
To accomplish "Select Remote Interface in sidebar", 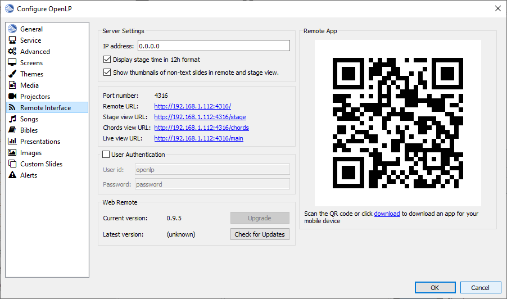I will click(x=47, y=108).
